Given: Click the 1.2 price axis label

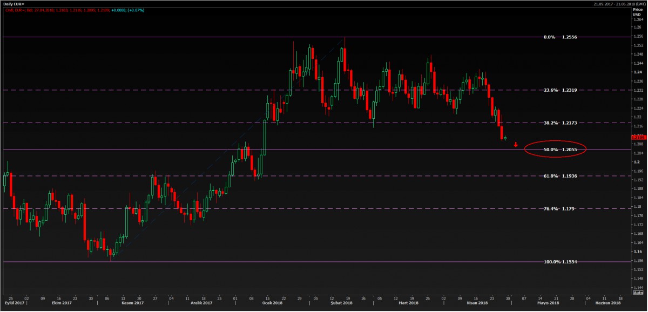Looking at the screenshot, I should [636, 162].
